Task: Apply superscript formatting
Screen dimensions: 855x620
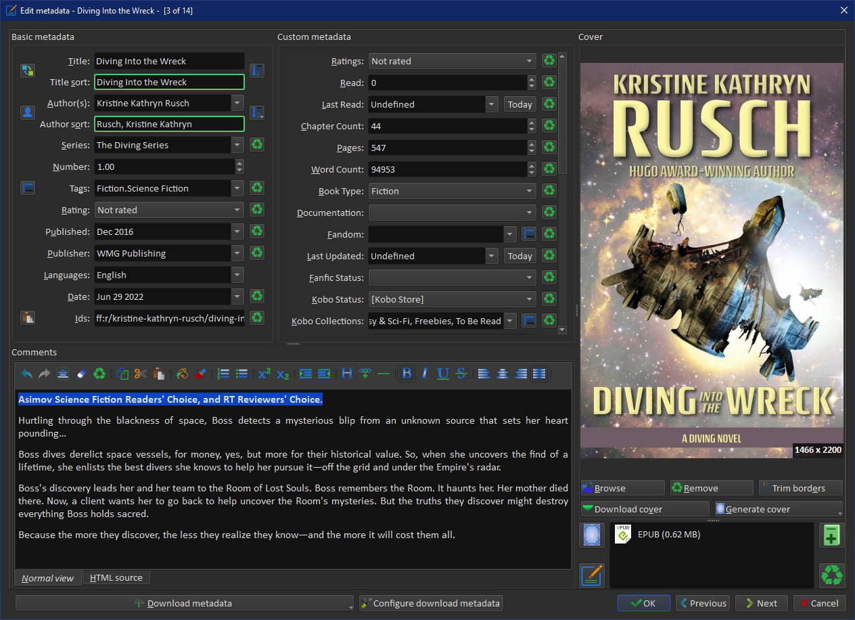Action: tap(264, 374)
